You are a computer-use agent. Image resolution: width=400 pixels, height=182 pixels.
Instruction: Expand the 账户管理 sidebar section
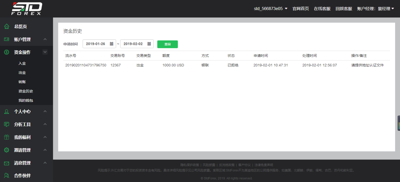coord(45,39)
